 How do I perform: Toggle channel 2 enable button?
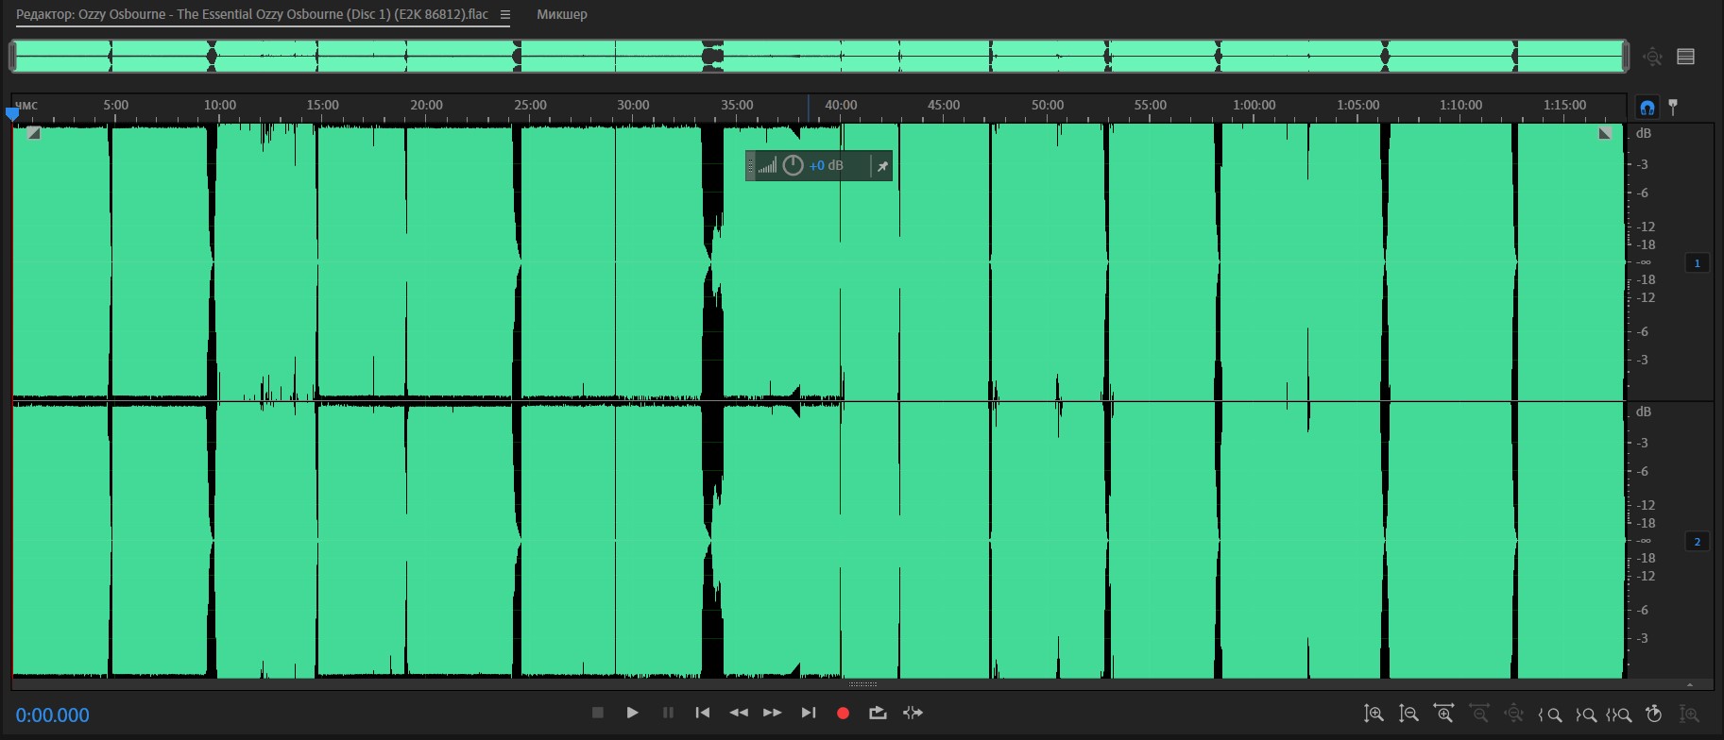tap(1697, 542)
